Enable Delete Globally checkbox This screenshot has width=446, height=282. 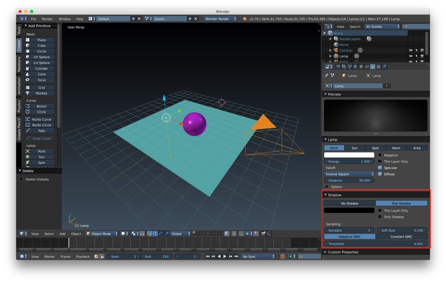tap(21, 179)
